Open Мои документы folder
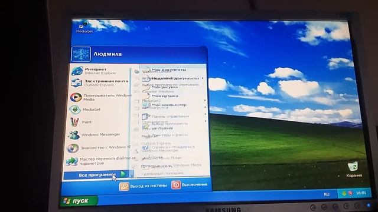The height and width of the screenshot is (212, 378). [x=169, y=69]
